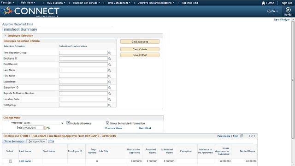Click into the Workgroup input field
Viewport: 295px width, 166px height.
[x=83, y=105]
